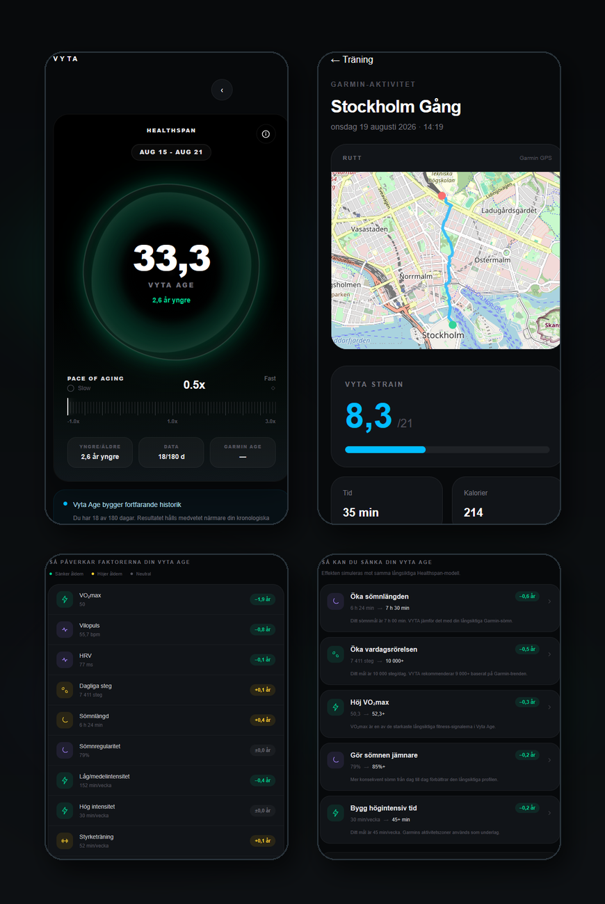Tap the GARMIN AGE stat card
The image size is (605, 904).
(243, 452)
